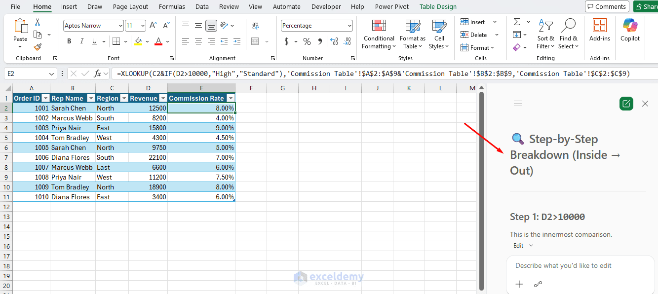Decrease font size with small A
Screen dimensions: 658x294
coord(166,26)
